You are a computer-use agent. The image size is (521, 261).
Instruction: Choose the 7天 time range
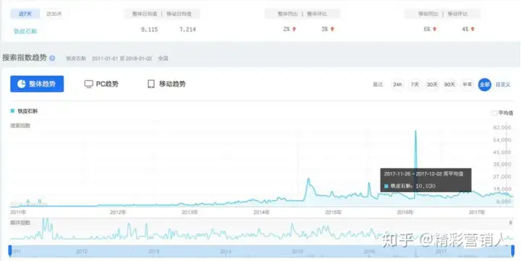click(415, 85)
